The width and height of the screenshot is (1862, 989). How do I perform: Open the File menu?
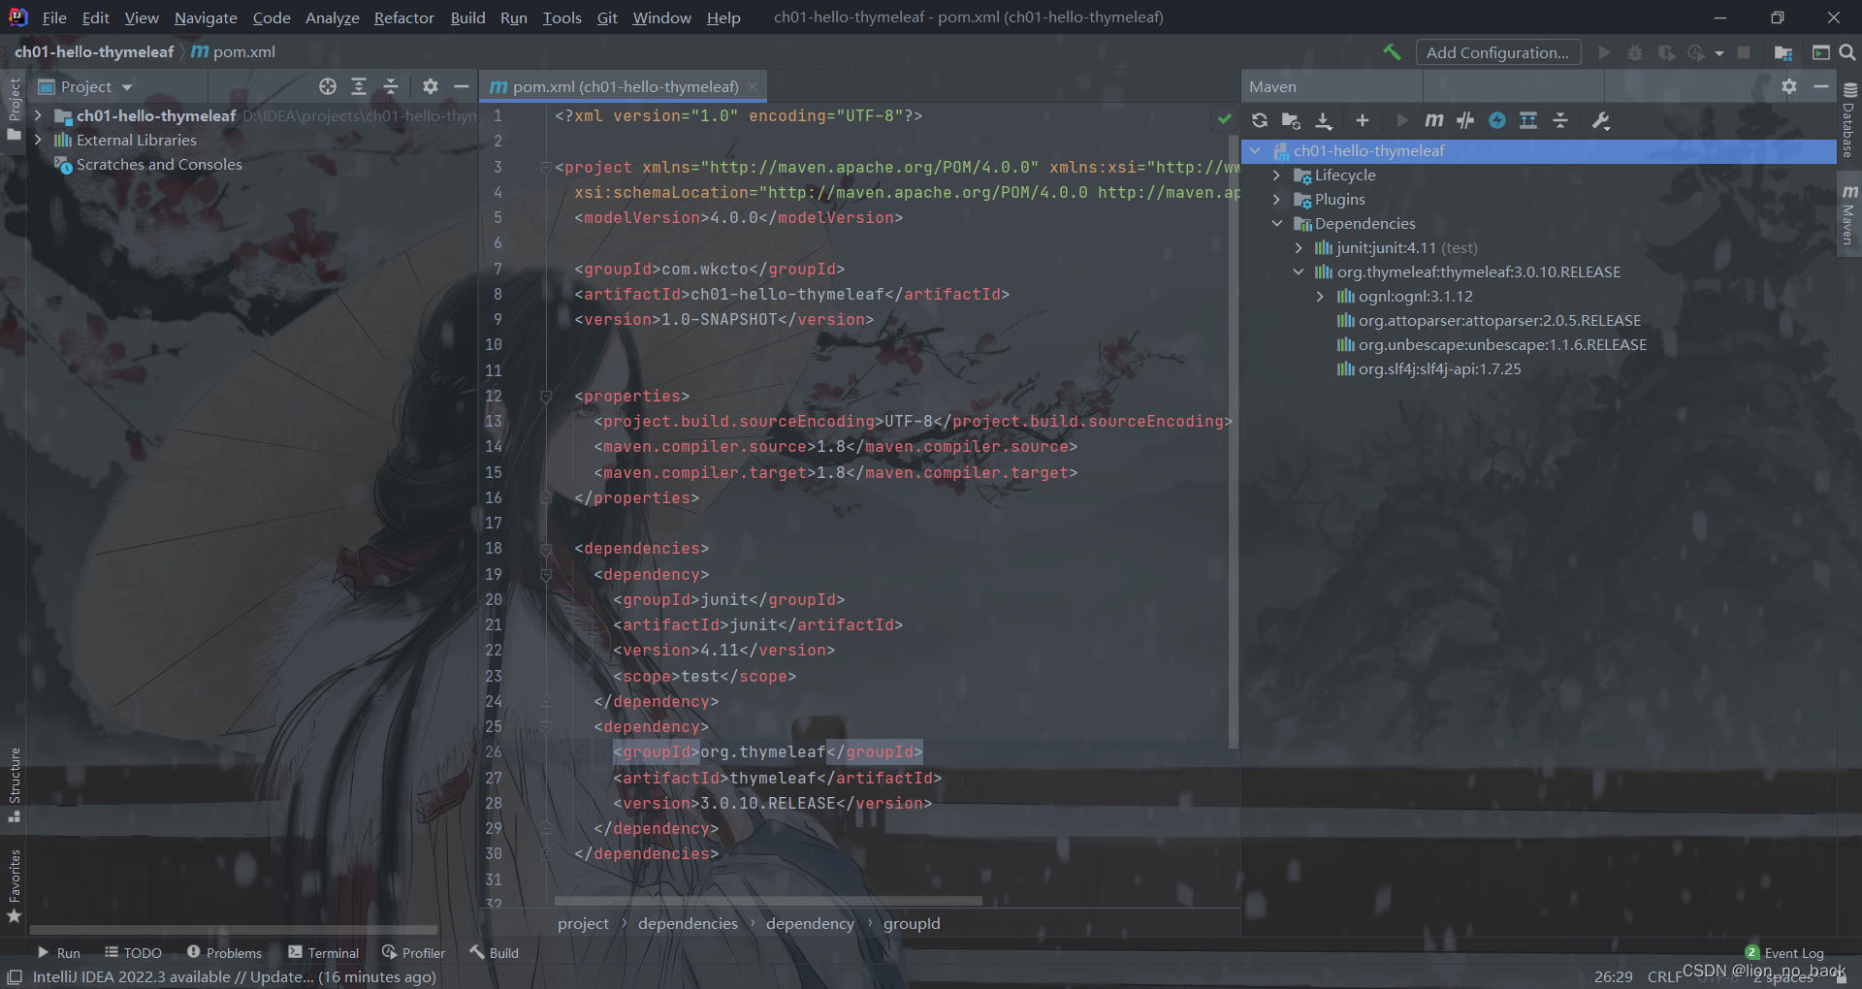click(x=54, y=17)
